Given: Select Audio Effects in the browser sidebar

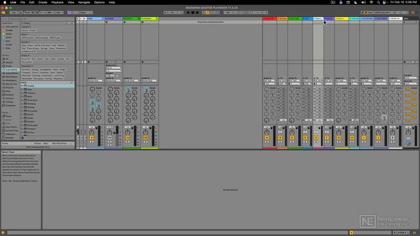Looking at the screenshot, I should tap(12, 73).
